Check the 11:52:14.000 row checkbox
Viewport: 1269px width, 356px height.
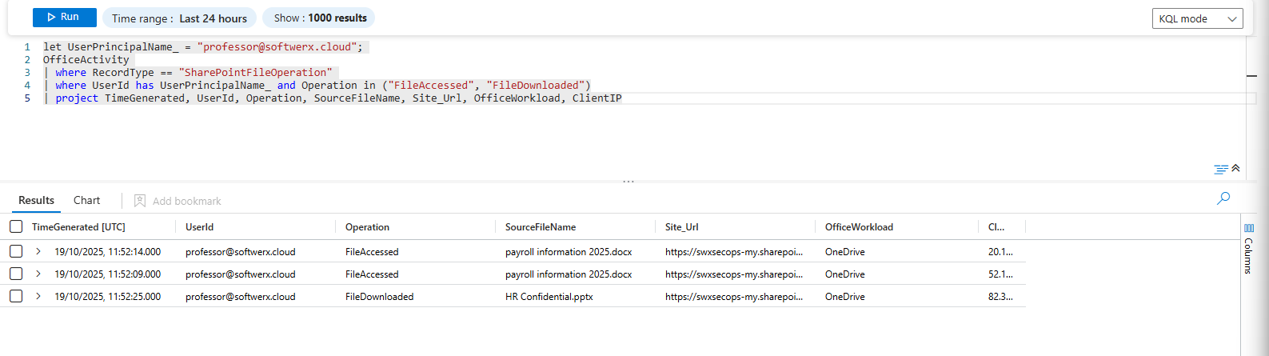[16, 251]
